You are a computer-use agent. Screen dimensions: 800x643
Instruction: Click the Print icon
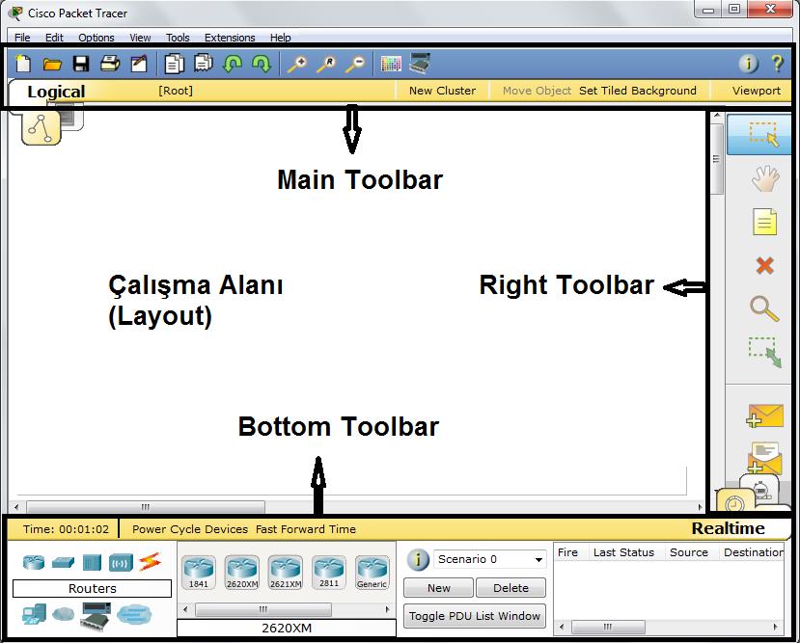110,64
